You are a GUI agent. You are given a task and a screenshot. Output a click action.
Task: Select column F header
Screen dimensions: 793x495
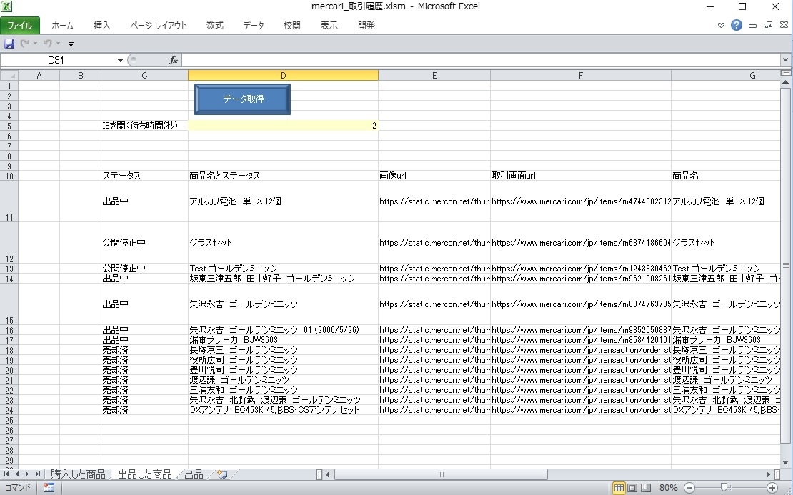click(581, 75)
